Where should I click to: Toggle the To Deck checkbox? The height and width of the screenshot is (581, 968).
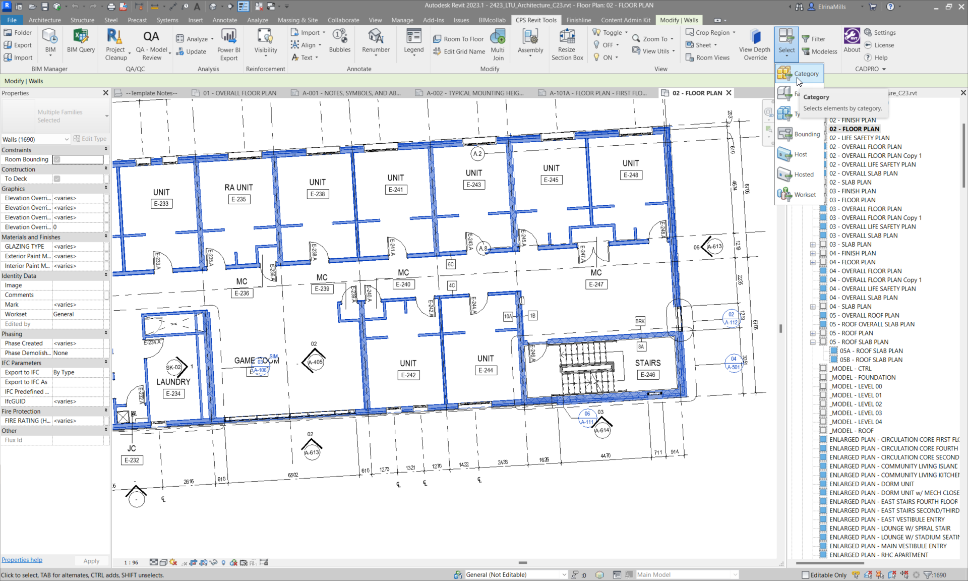57,179
